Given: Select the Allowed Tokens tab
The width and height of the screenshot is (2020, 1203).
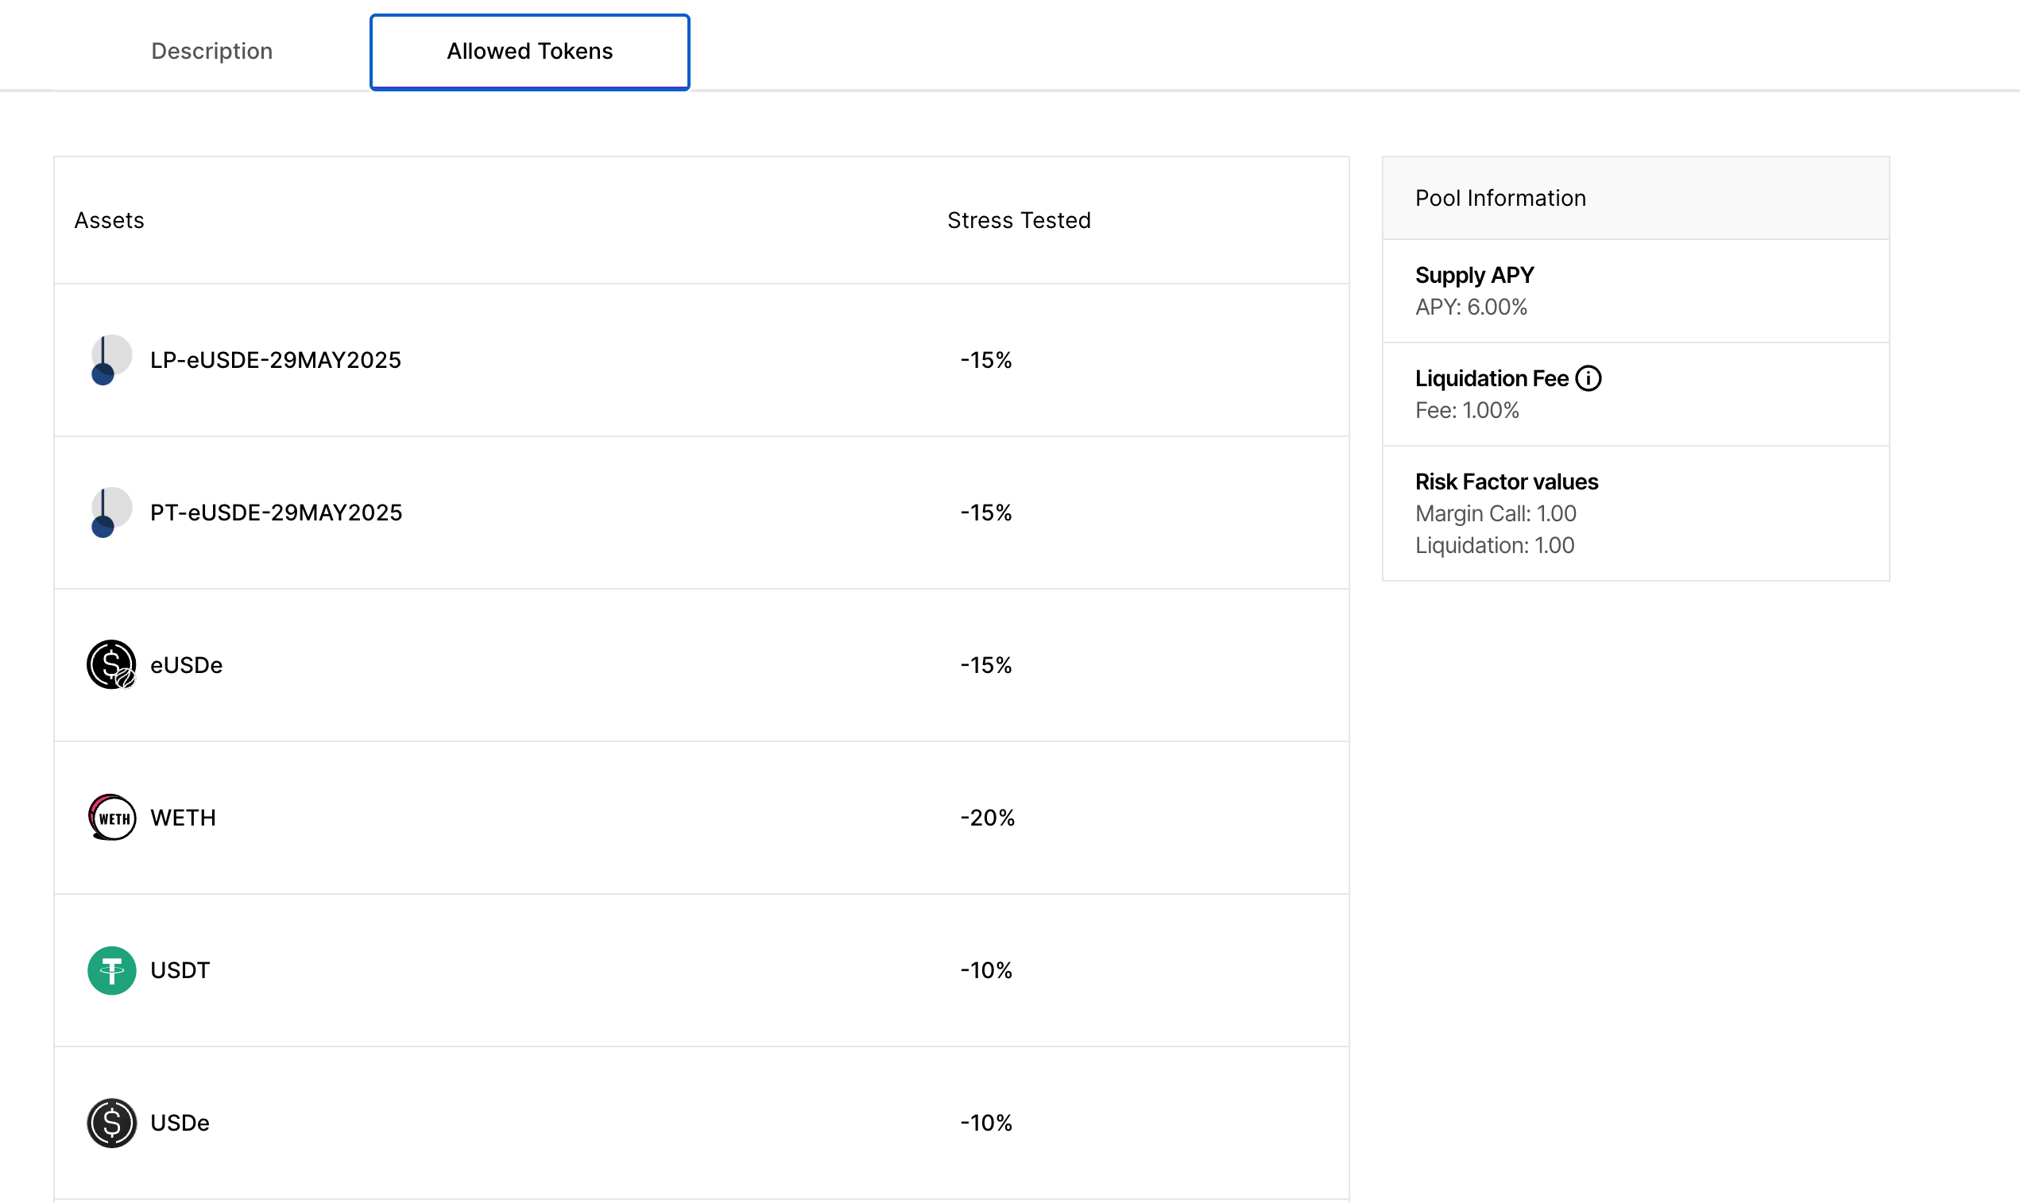Looking at the screenshot, I should tap(529, 51).
